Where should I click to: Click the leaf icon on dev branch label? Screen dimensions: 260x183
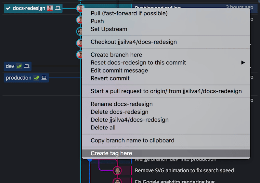(x=19, y=66)
